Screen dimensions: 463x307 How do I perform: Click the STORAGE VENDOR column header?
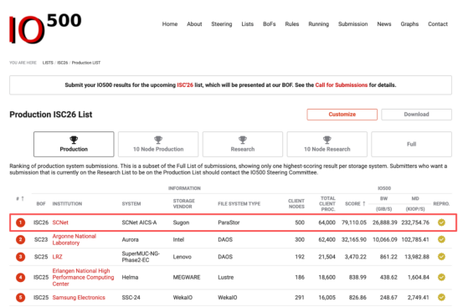[x=183, y=204]
